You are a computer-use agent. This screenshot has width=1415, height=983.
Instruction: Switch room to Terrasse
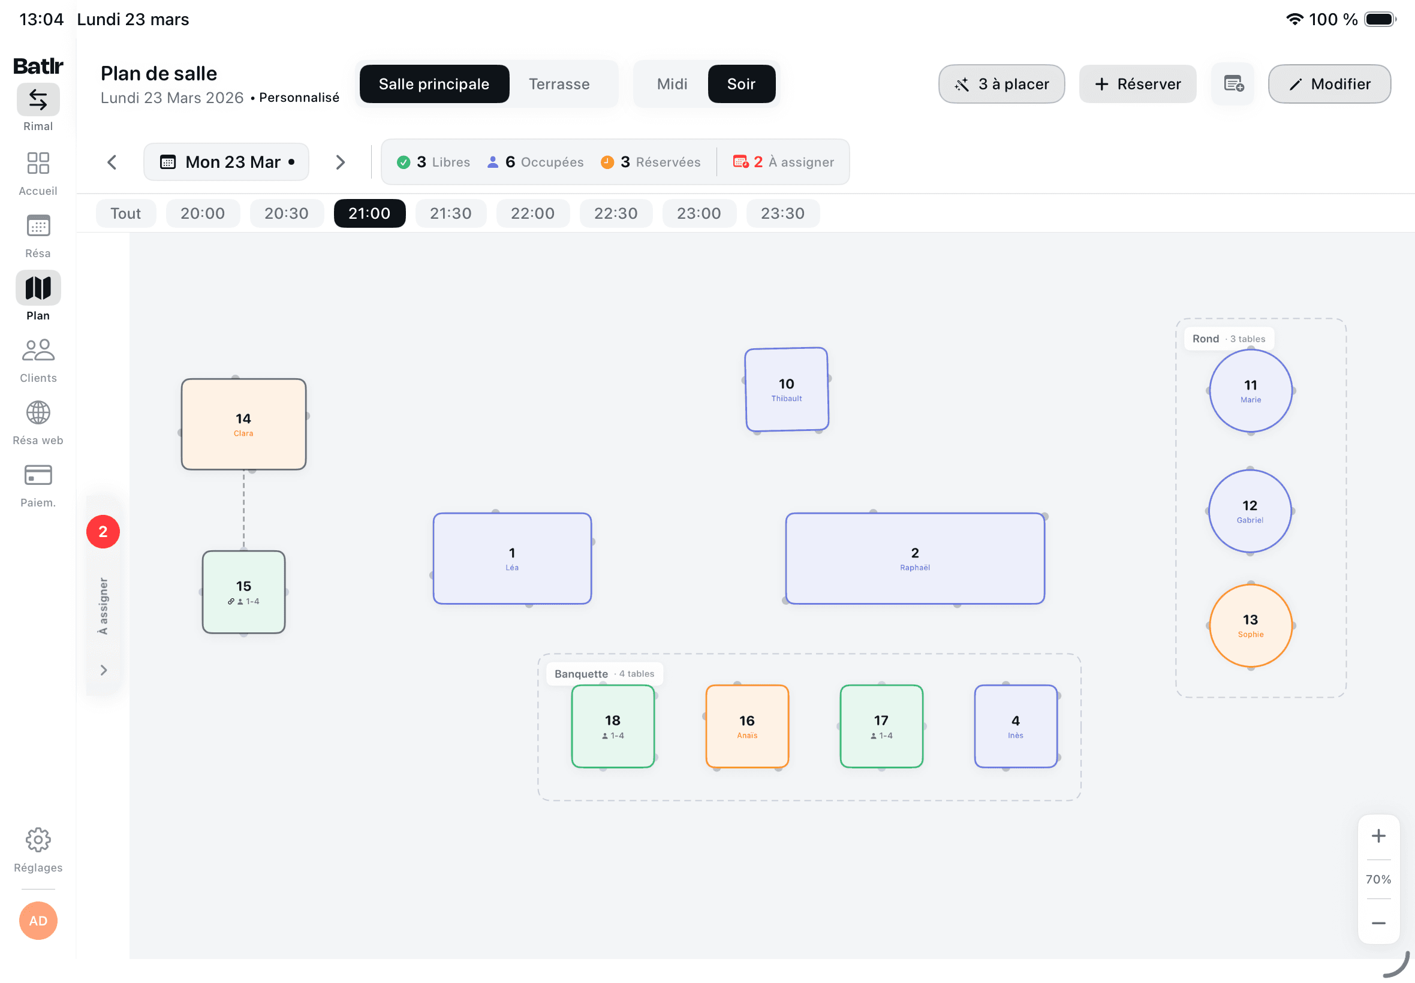point(559,84)
